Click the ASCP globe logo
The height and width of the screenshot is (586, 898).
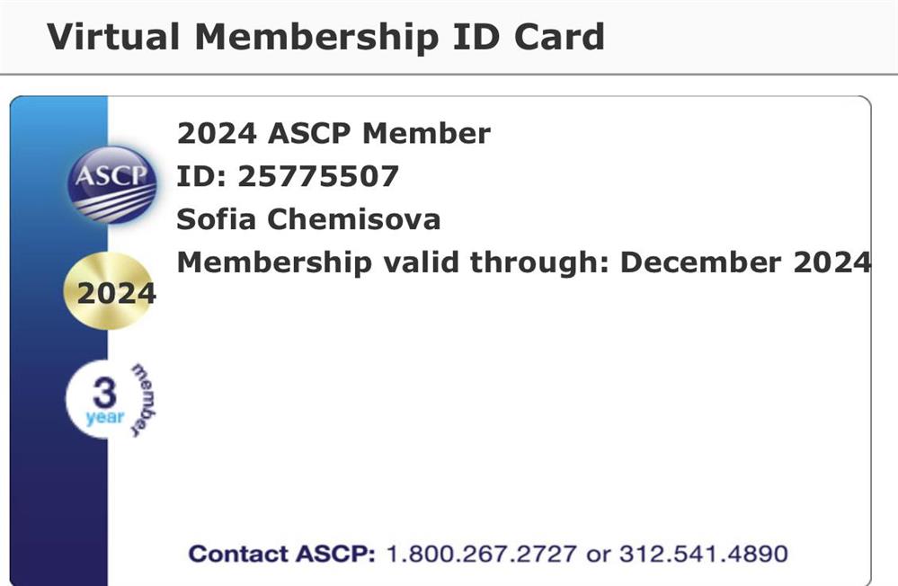(x=111, y=184)
